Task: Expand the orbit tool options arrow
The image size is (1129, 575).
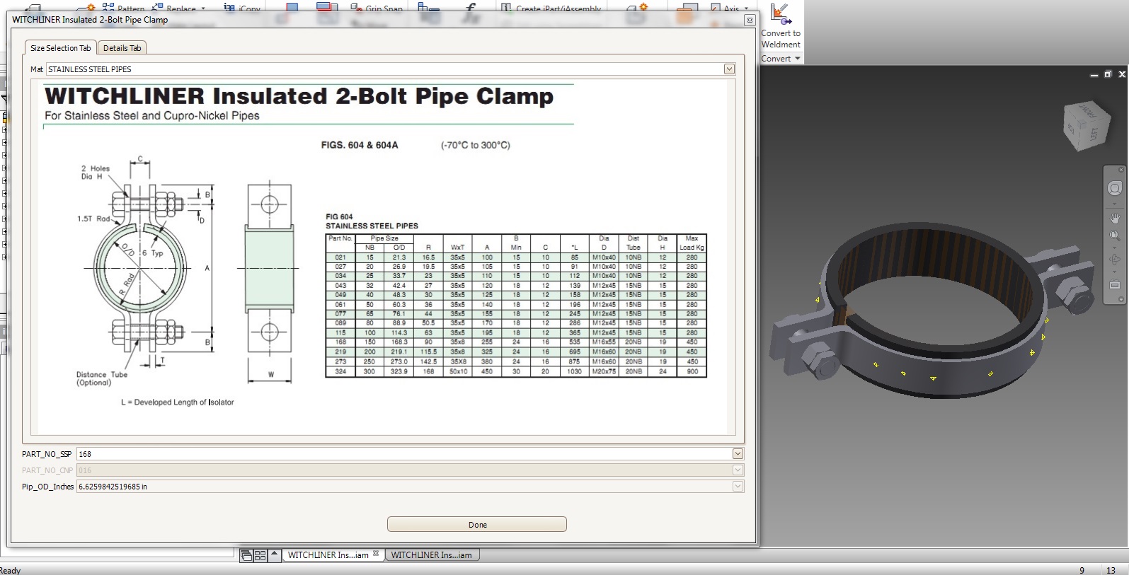Action: [x=1115, y=272]
